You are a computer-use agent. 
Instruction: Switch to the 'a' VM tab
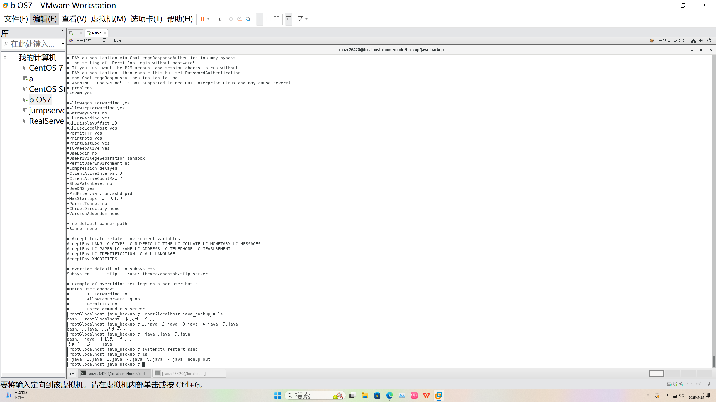coord(75,33)
